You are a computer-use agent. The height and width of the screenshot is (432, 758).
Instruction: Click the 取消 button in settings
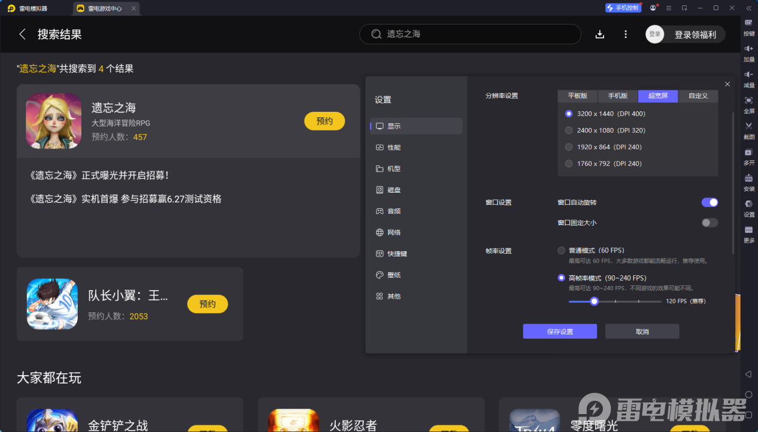click(x=642, y=331)
